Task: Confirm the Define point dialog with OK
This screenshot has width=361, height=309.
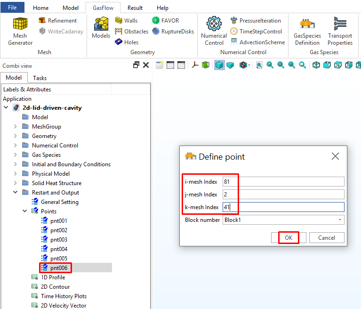Action: [289, 238]
